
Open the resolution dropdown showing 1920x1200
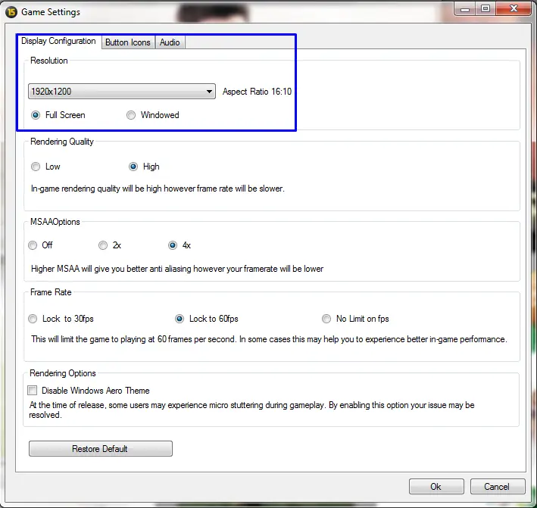pyautogui.click(x=122, y=92)
